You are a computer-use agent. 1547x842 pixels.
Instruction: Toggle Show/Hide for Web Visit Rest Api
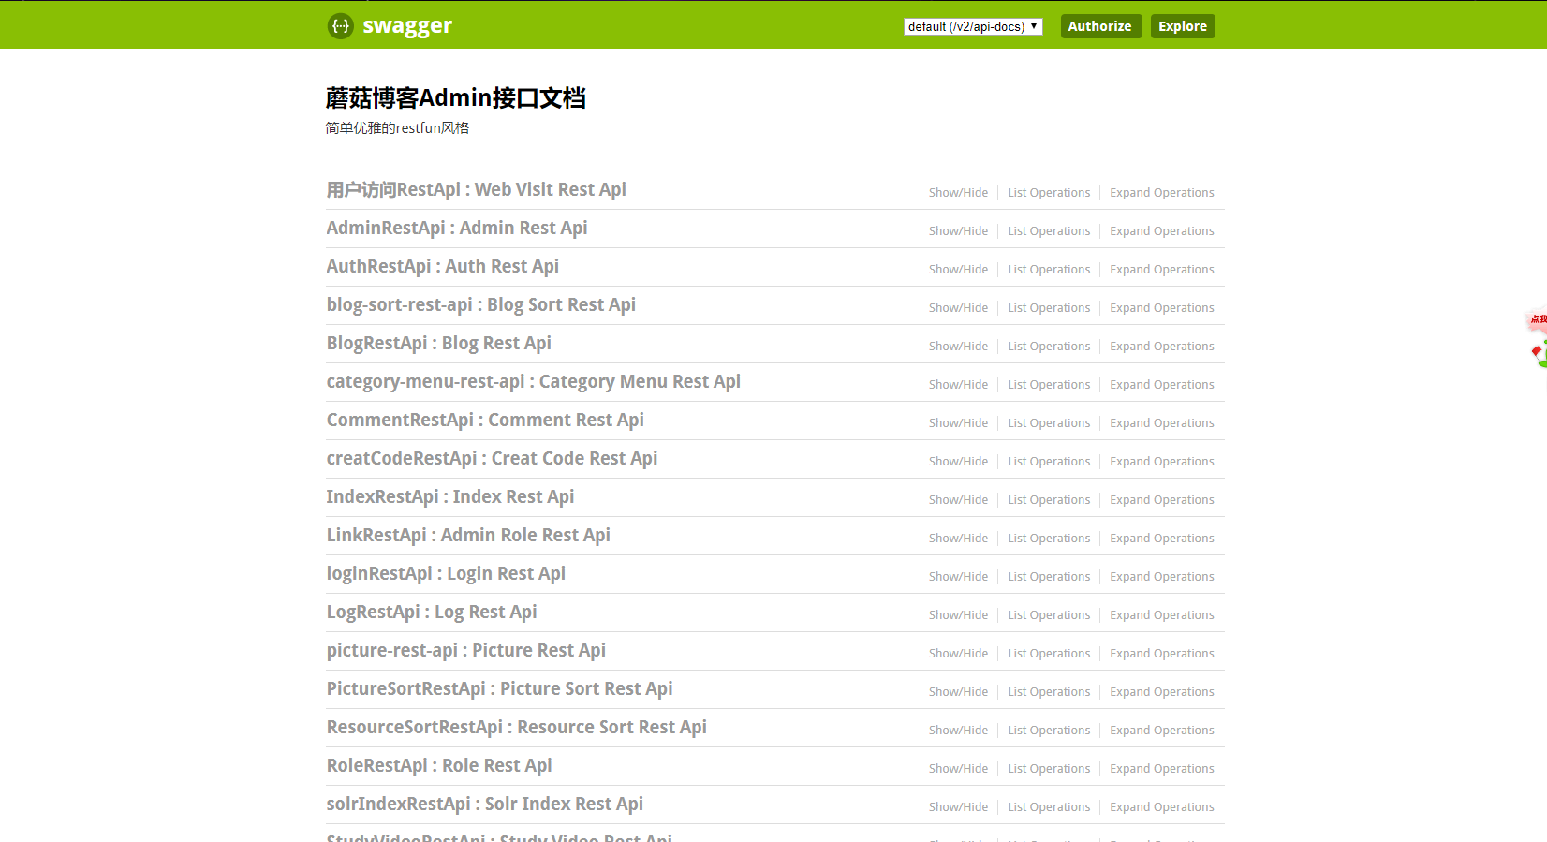click(x=958, y=193)
